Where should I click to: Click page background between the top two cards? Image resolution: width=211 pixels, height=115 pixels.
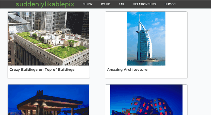[x=97, y=45]
